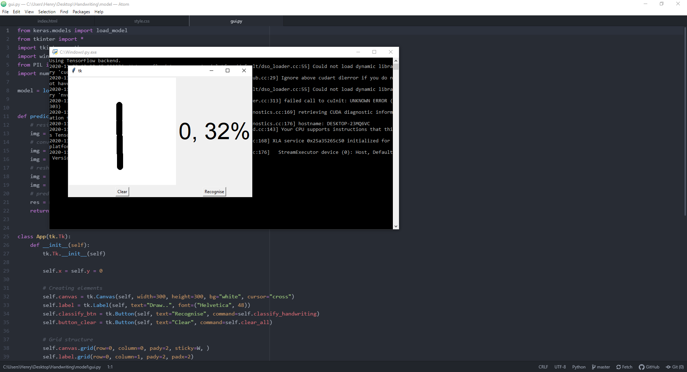Click the py.exe console window icon
The width and height of the screenshot is (687, 372).
(x=55, y=52)
